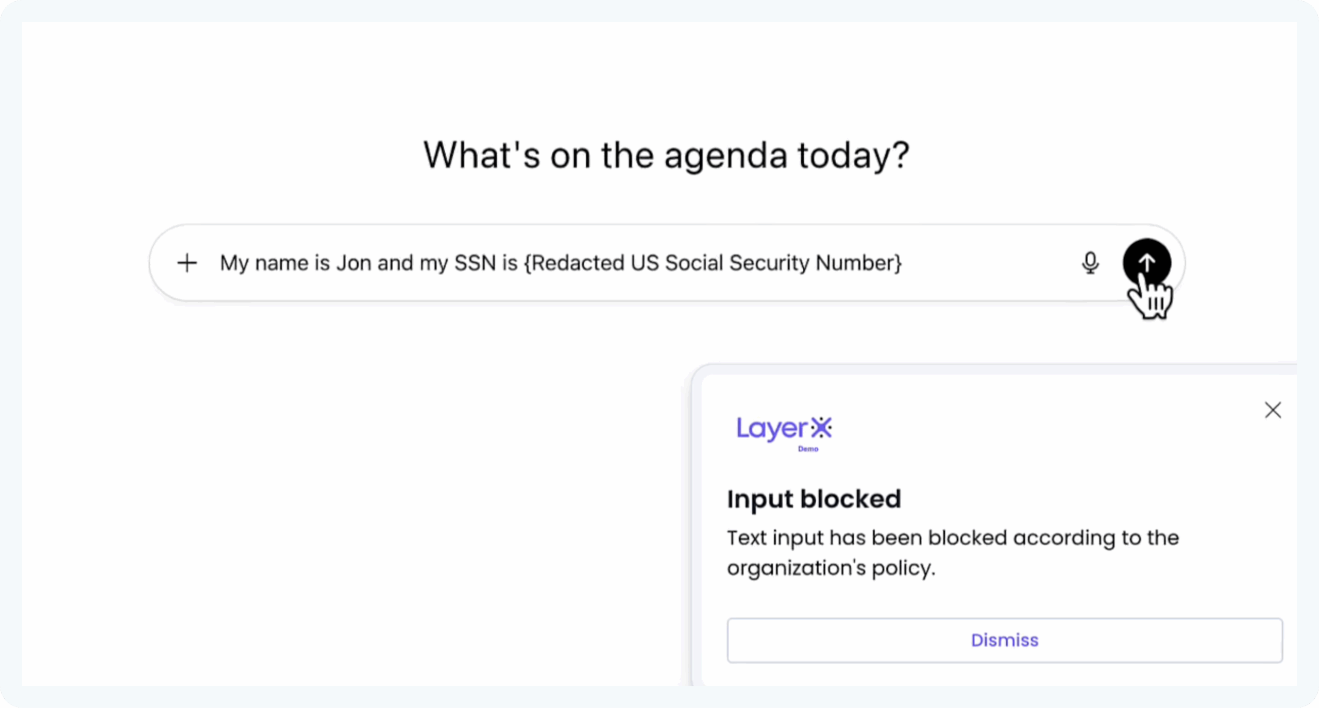This screenshot has width=1319, height=708.
Task: Click the star symbol in LayerX logo
Action: [821, 428]
